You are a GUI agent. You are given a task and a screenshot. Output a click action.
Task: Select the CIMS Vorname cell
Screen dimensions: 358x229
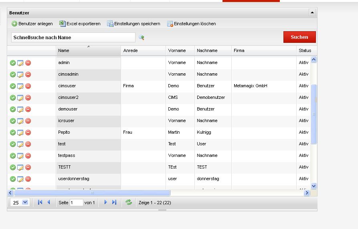(180, 98)
